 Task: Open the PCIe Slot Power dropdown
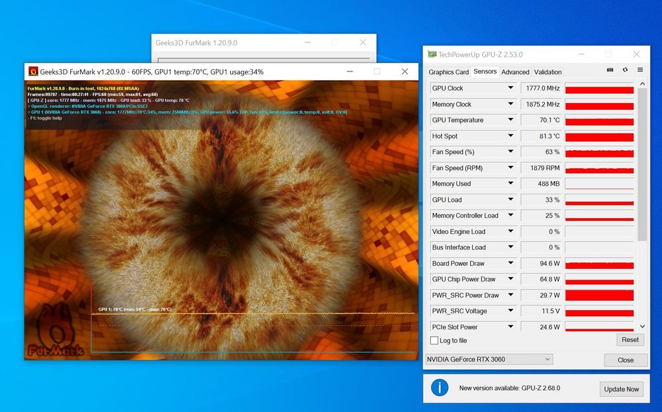[510, 327]
